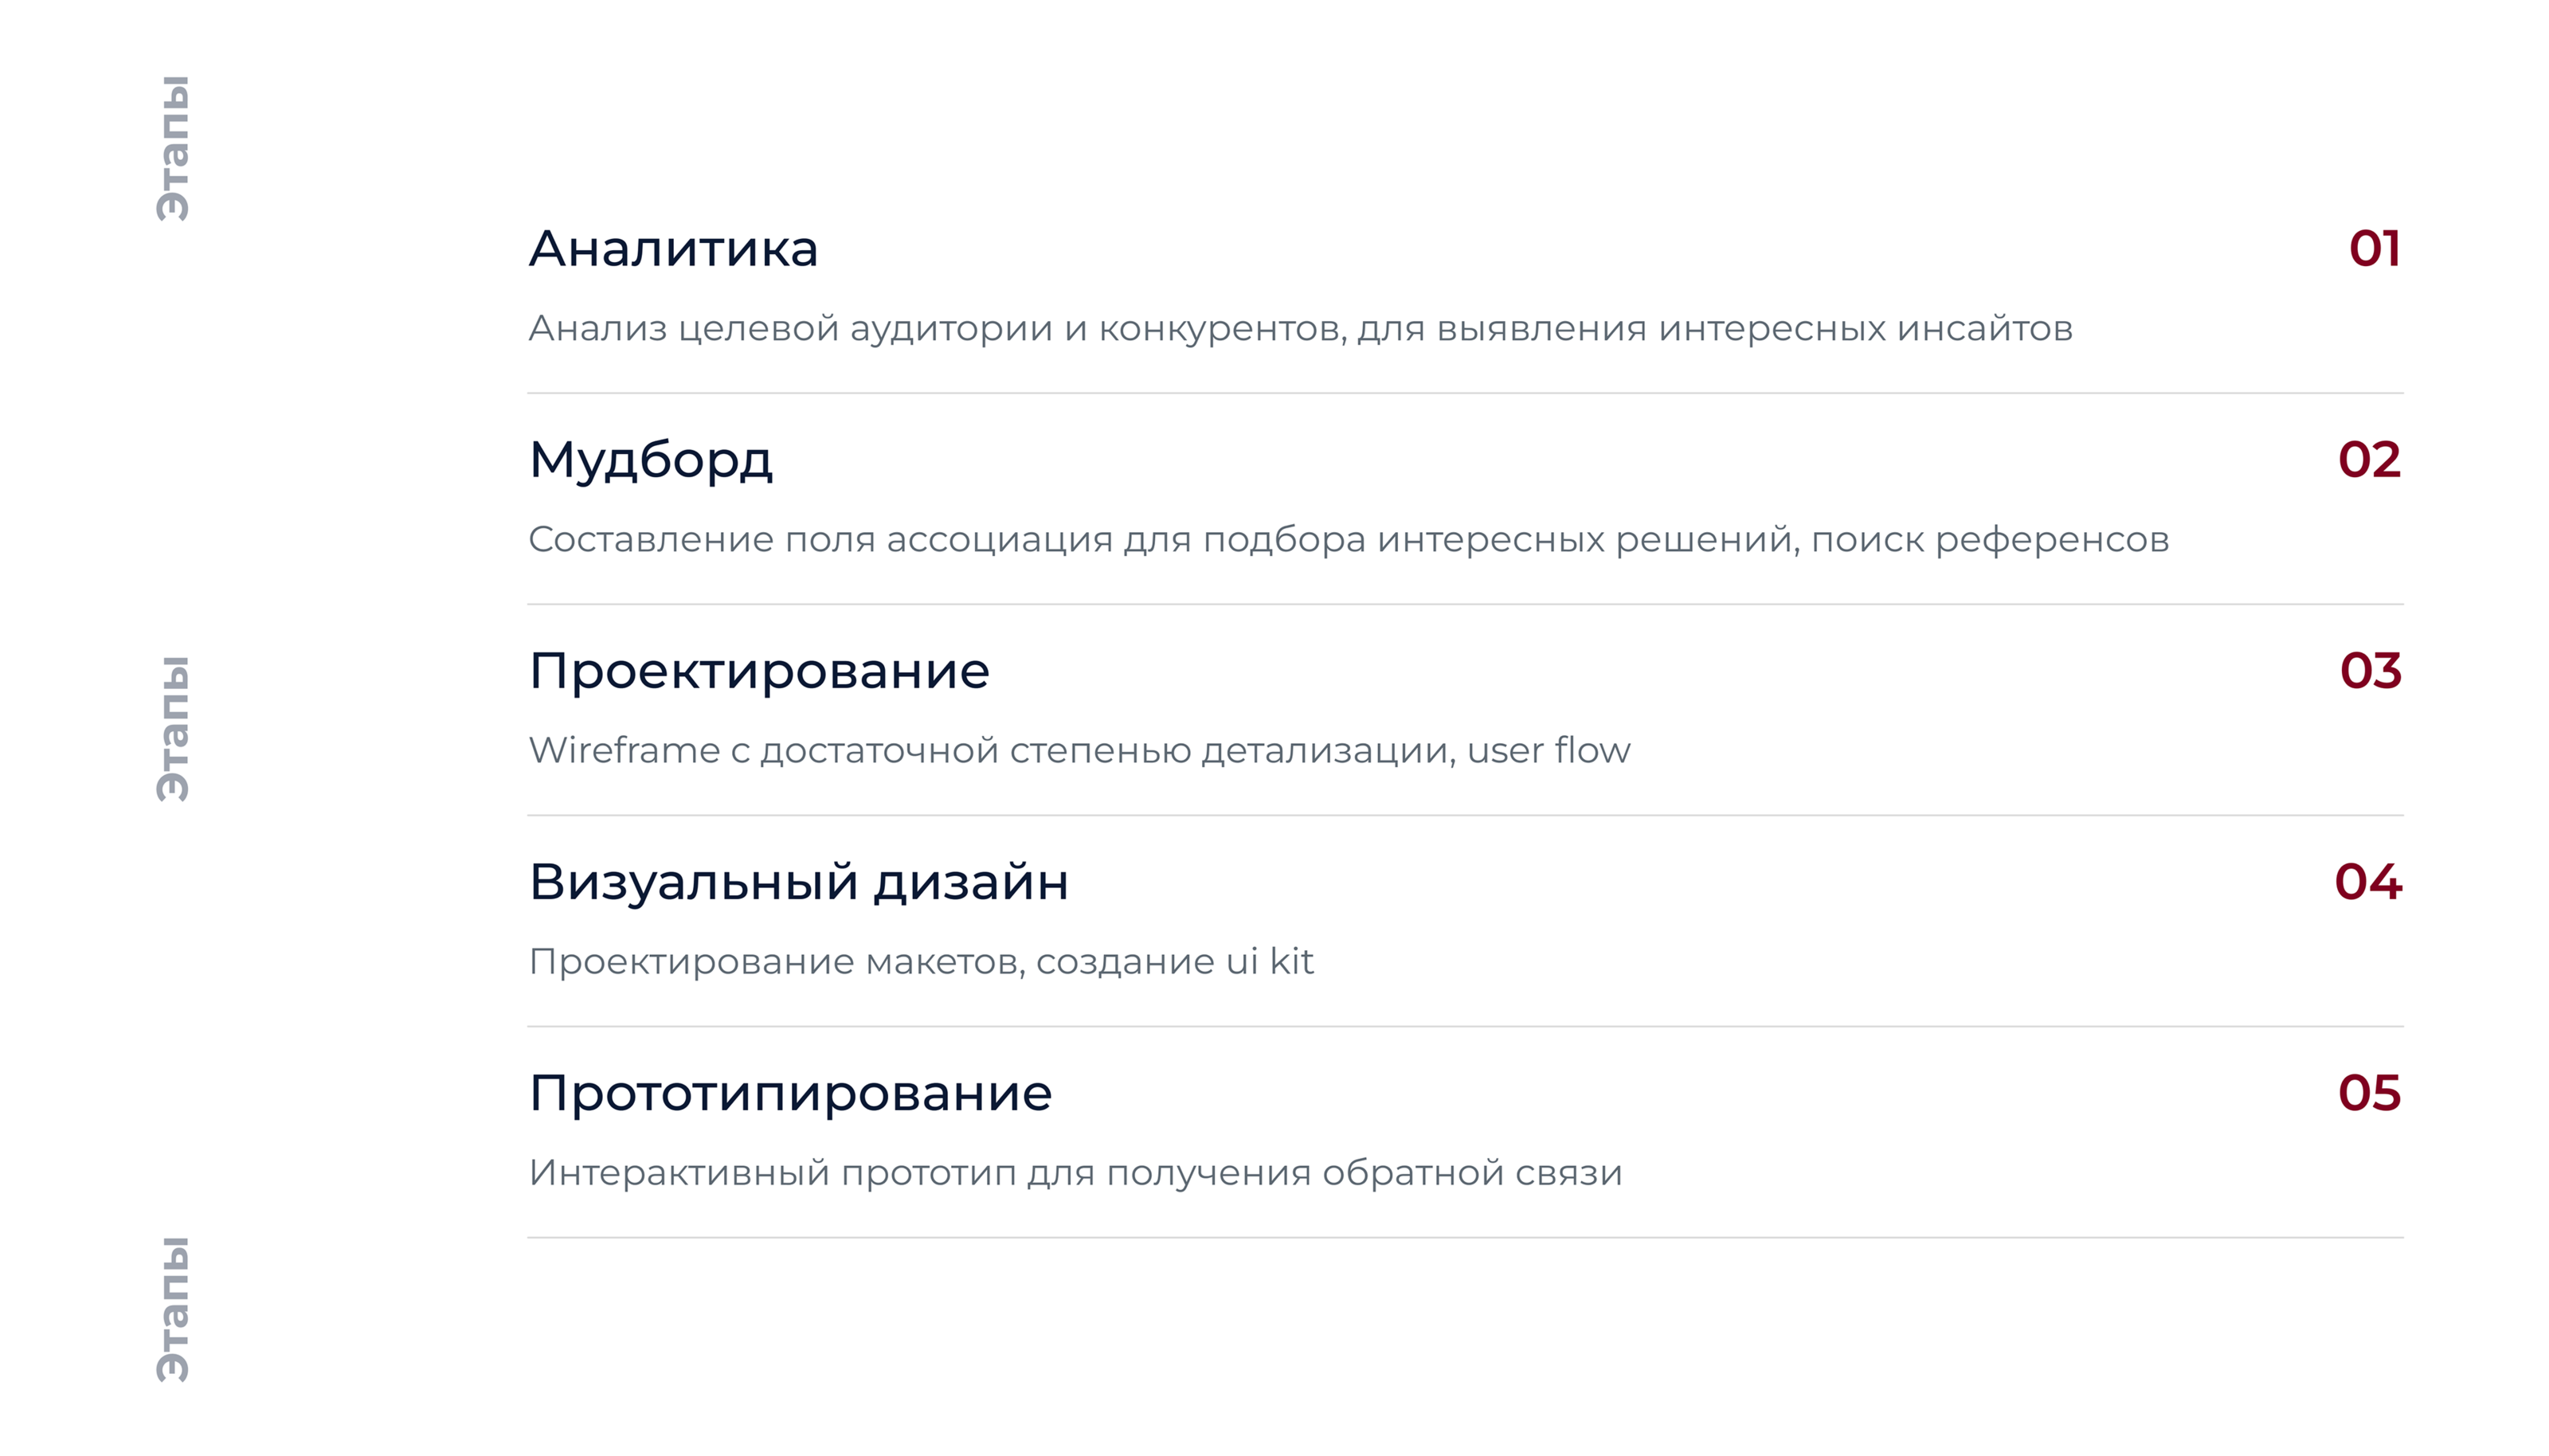2549x1456 pixels.
Task: Select the Мудборд stage title
Action: [x=650, y=460]
